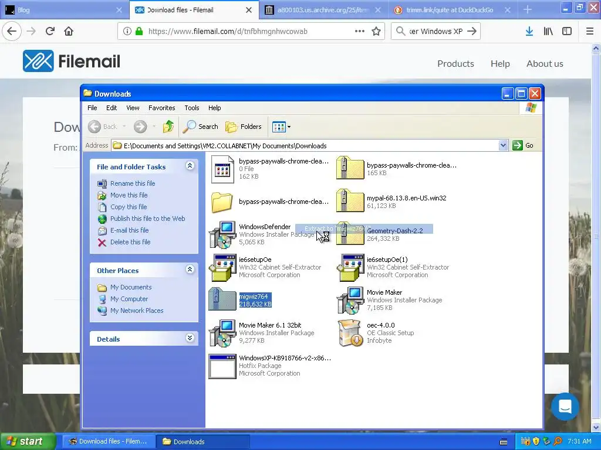601x450 pixels.
Task: Toggle the Folders pane button
Action: (x=244, y=127)
